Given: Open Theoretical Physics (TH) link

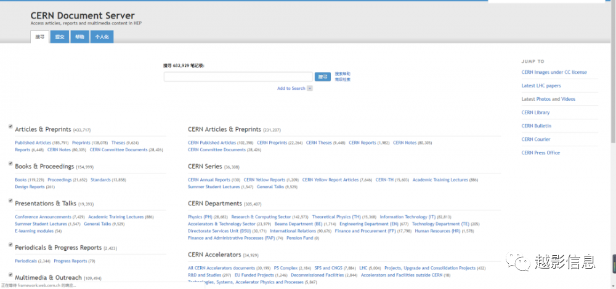Looking at the screenshot, I should click(x=336, y=217).
